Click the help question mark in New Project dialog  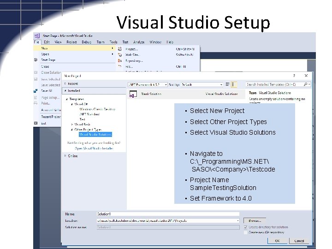[294, 76]
